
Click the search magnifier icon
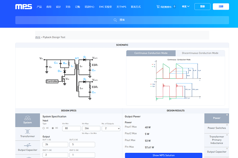tap(115, 20)
